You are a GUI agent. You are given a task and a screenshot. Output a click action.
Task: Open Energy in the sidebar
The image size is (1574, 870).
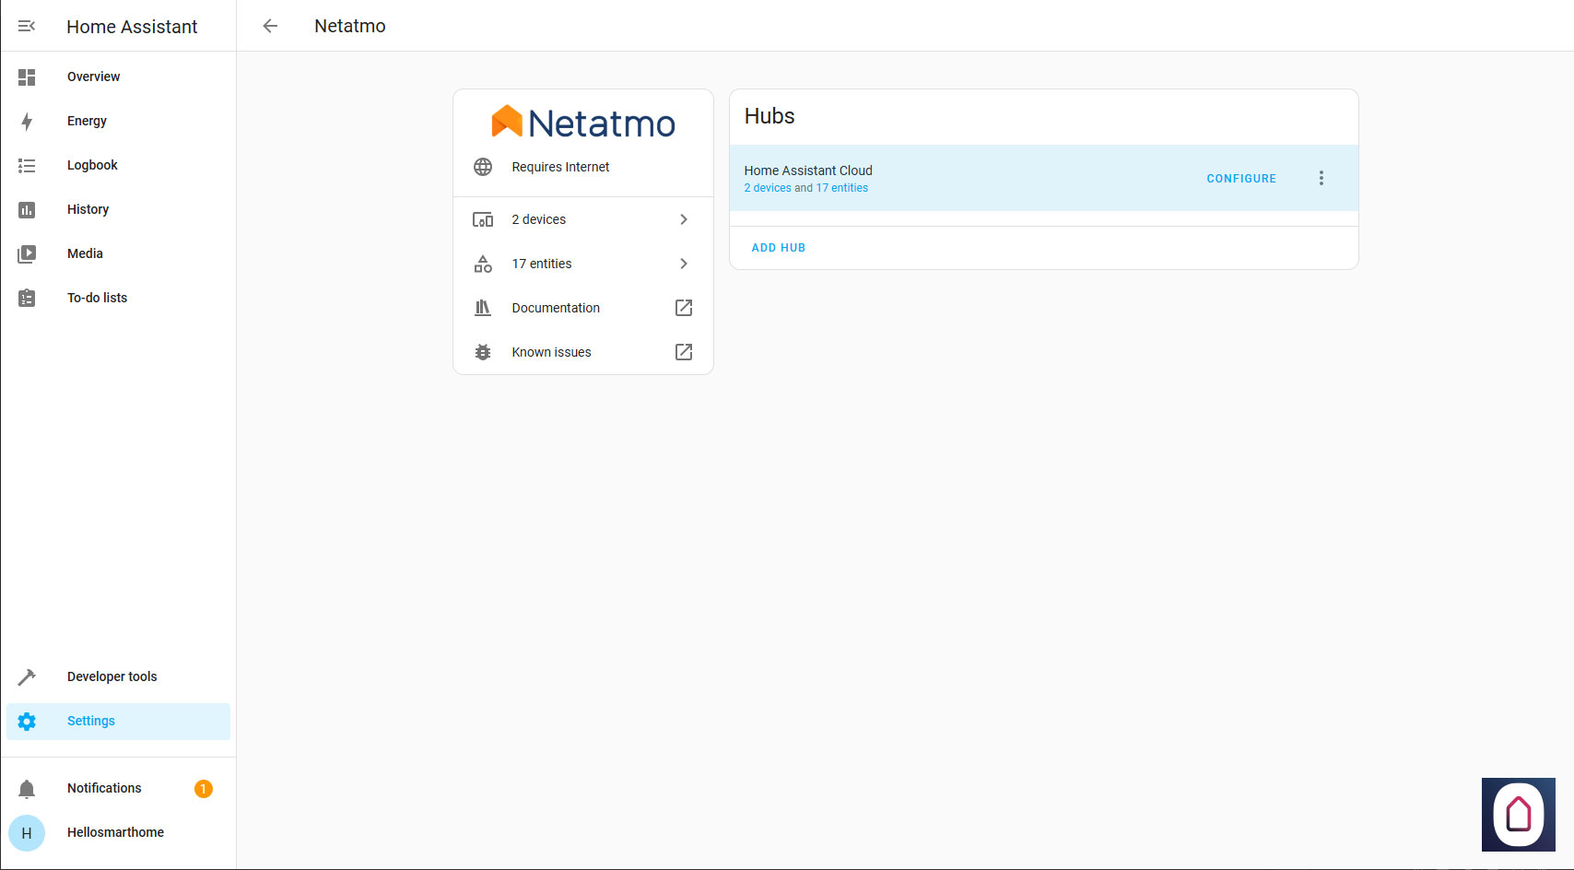tap(118, 121)
